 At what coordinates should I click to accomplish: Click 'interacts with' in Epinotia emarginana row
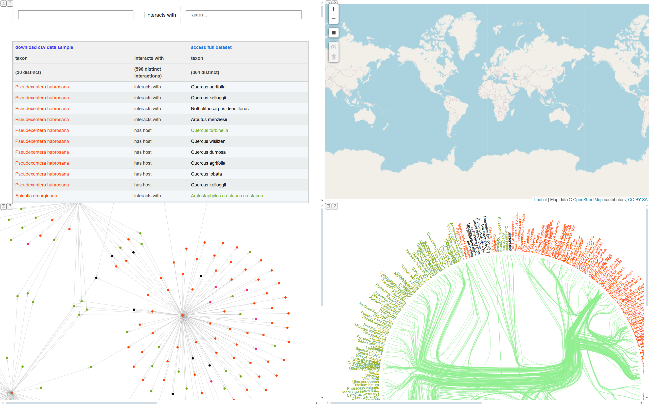coord(148,196)
